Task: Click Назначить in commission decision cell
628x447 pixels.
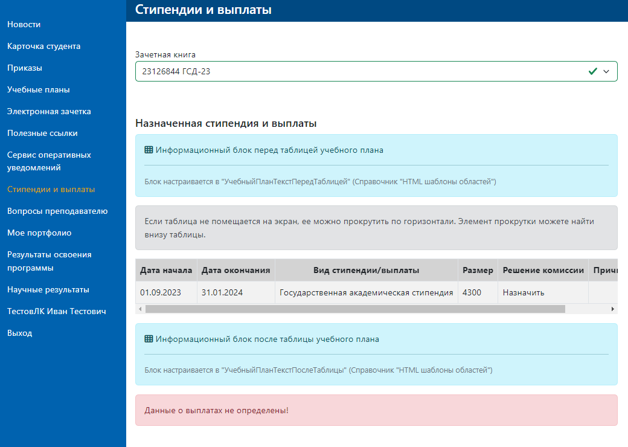Action: coord(524,293)
